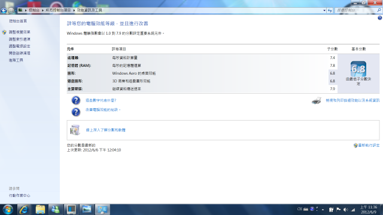Select the primary hard disk subscore 7.9
This screenshot has width=383, height=215.
click(x=333, y=89)
